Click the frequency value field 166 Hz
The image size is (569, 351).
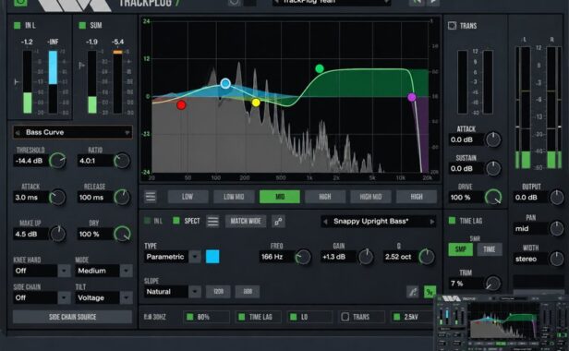pyautogui.click(x=276, y=257)
